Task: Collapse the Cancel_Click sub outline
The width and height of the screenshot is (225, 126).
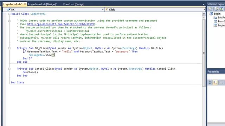Action: click(9, 69)
